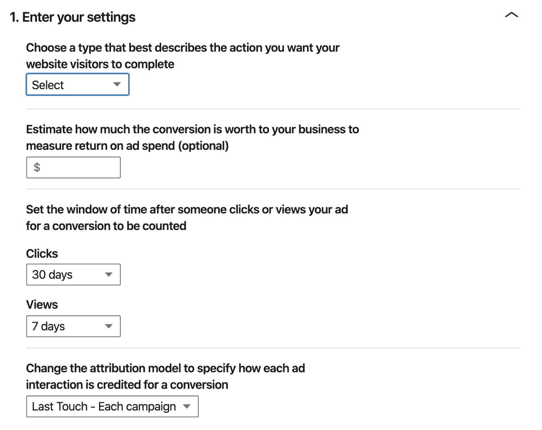Click the 'Change the attribution model' text
This screenshot has height=430, width=542.
(165, 369)
